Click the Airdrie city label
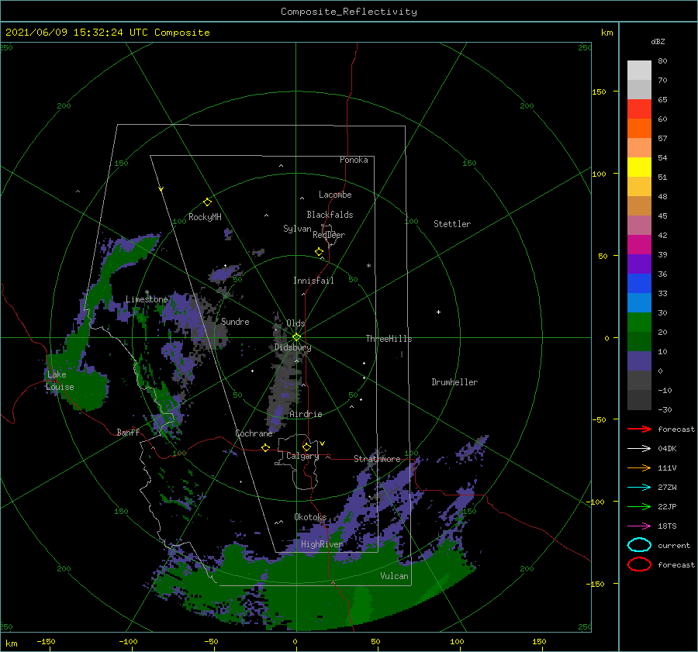The width and height of the screenshot is (698, 652). (x=306, y=414)
